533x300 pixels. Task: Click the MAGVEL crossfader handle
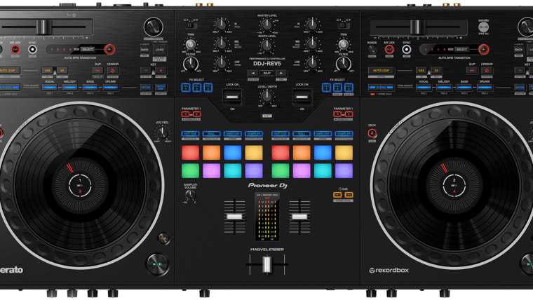point(266,264)
